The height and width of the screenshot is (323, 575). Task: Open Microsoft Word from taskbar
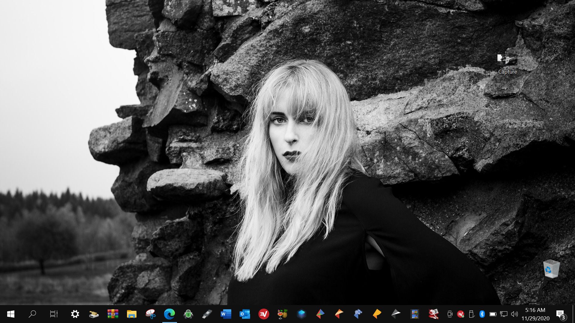pyautogui.click(x=226, y=314)
